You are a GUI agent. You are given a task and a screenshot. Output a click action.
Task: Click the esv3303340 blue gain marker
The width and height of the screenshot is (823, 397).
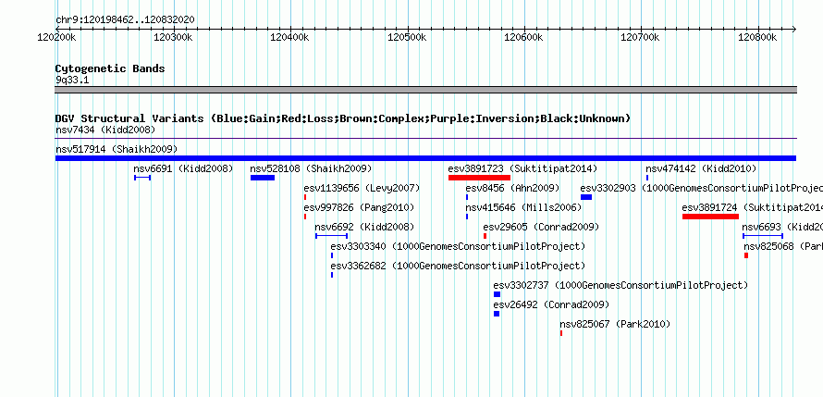332,255
